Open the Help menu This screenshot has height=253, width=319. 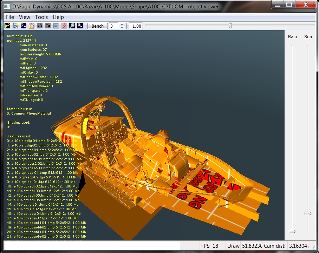[58, 17]
